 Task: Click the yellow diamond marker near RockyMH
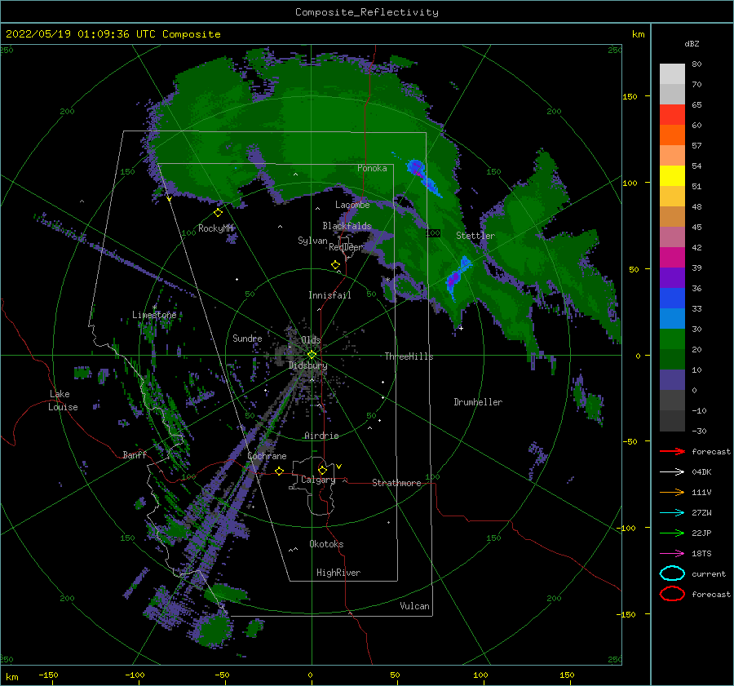(x=218, y=213)
